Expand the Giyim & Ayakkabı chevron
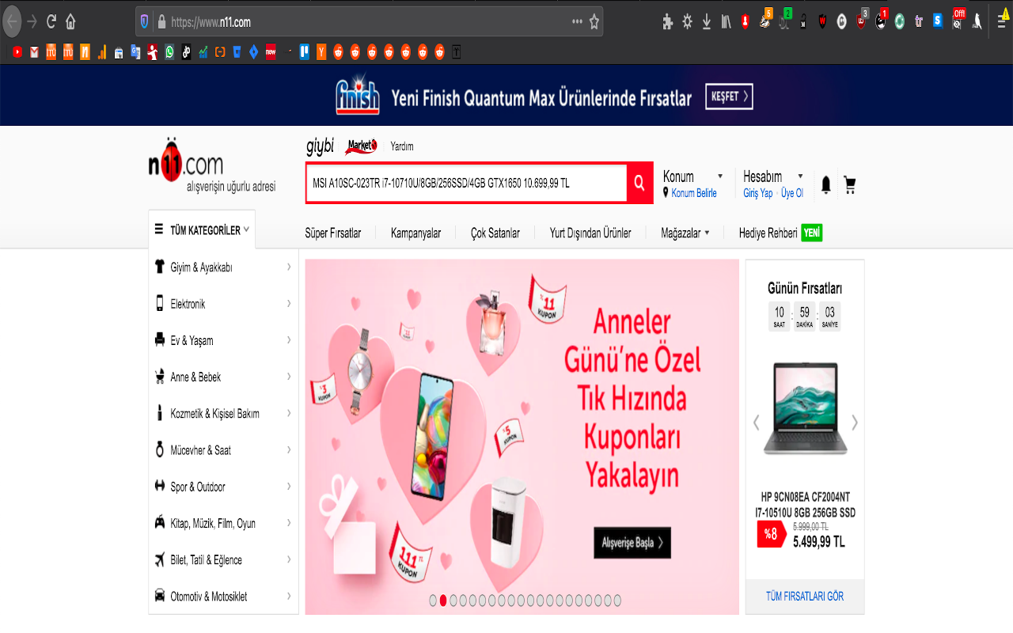 tap(289, 267)
